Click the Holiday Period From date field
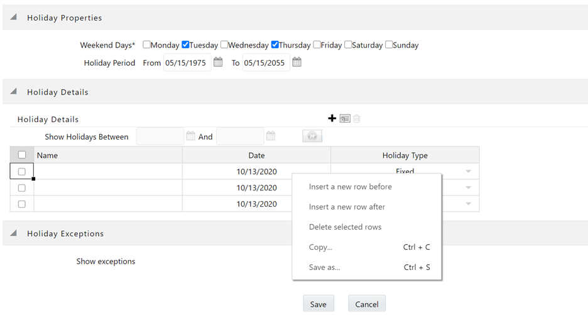 tap(187, 63)
